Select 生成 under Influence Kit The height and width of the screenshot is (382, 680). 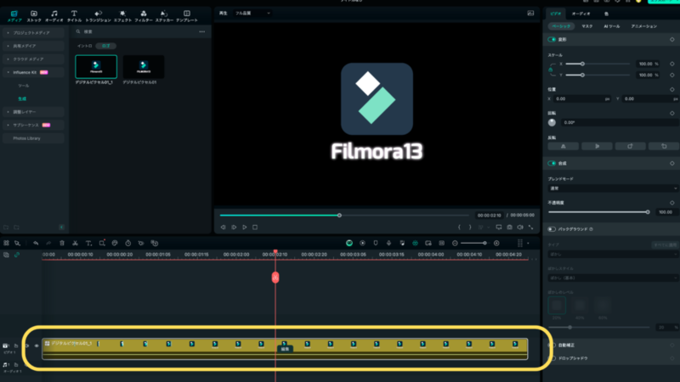22,98
